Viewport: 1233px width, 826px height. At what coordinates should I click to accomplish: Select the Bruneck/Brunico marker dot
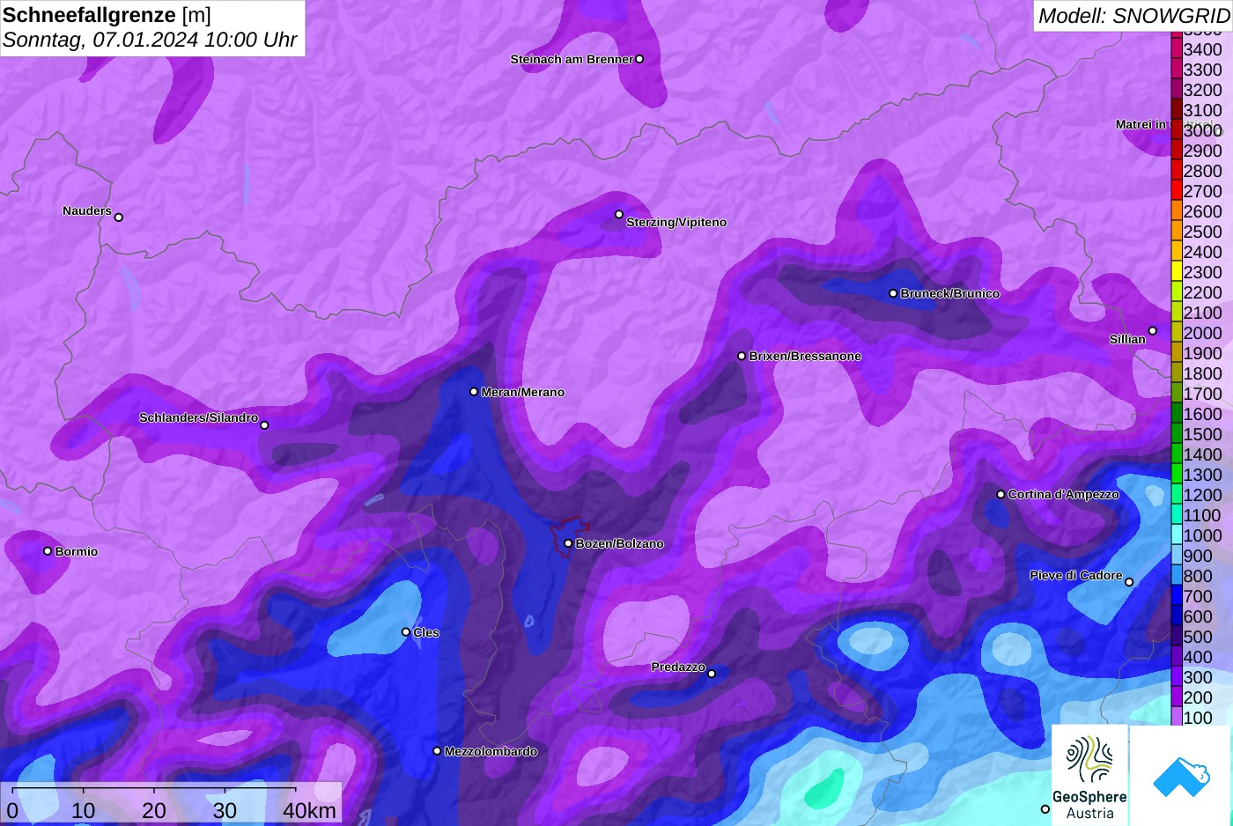pyautogui.click(x=893, y=293)
